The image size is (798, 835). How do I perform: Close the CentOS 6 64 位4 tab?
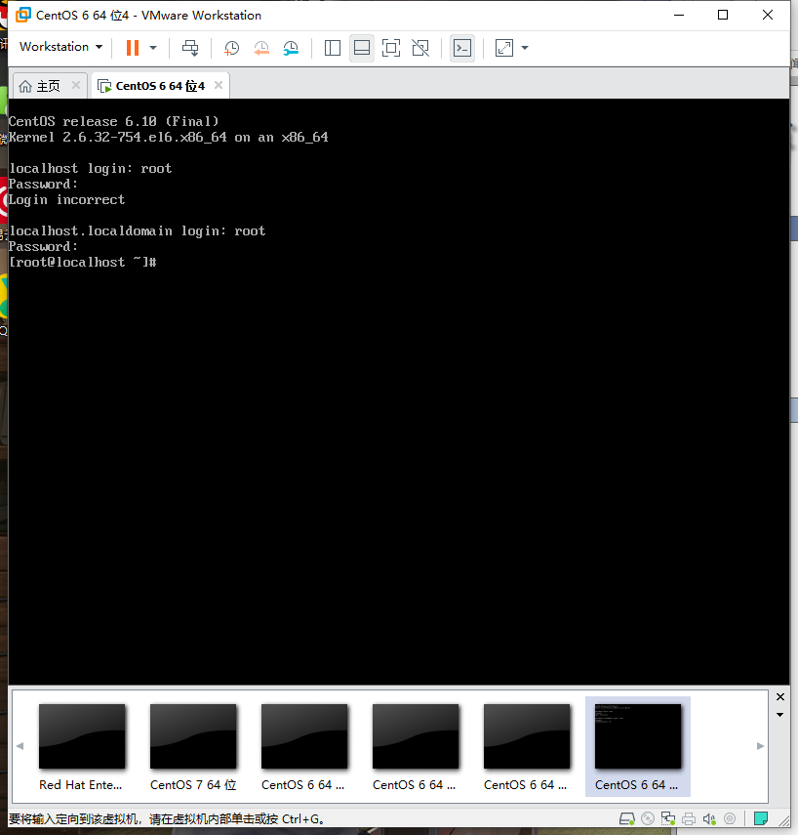coord(219,85)
